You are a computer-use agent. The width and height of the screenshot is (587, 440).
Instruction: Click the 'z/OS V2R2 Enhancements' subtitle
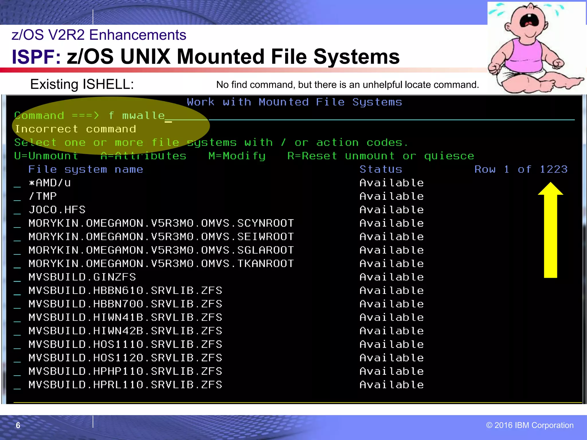tap(99, 35)
